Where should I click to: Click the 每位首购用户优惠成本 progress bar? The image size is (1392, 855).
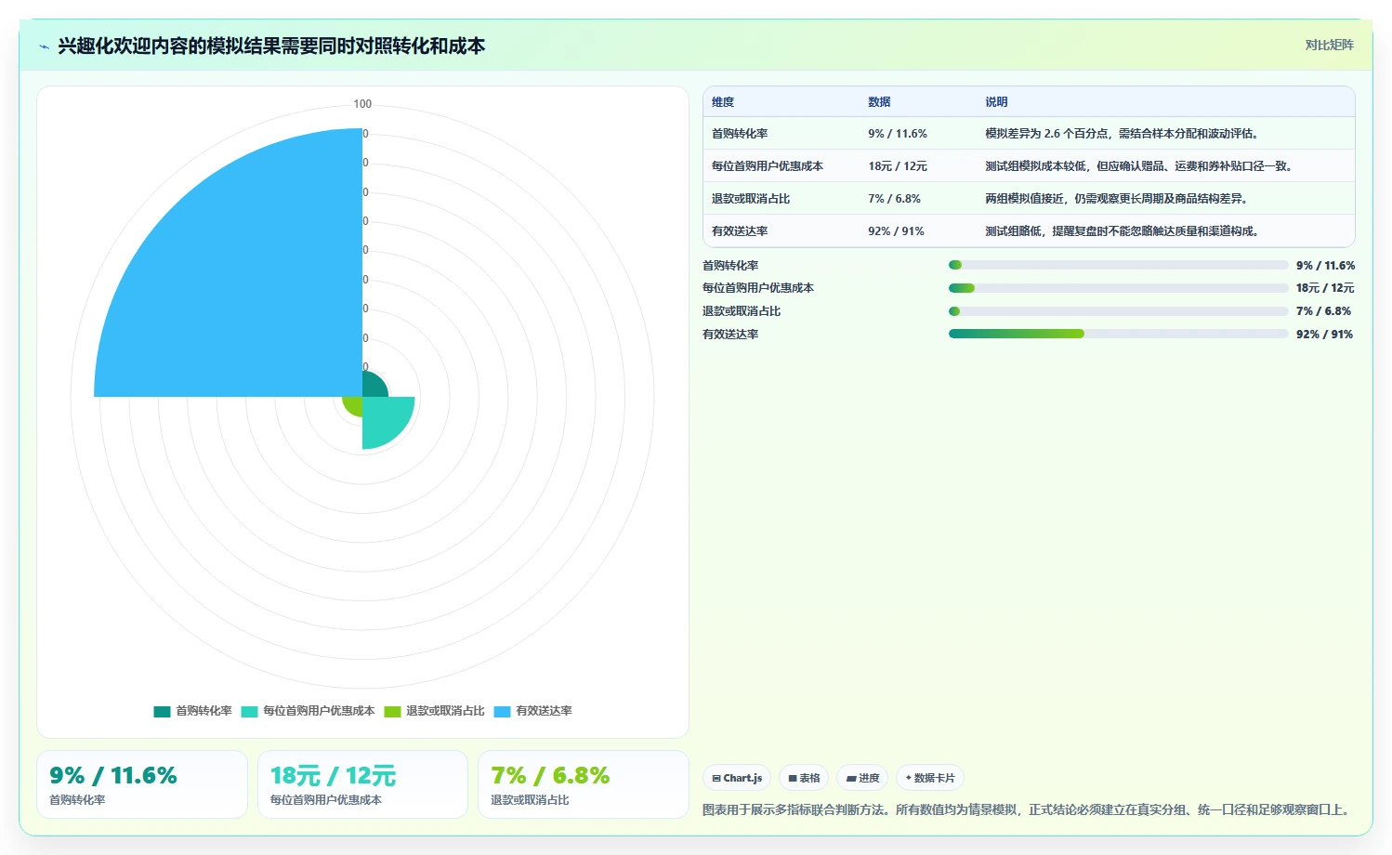(1119, 288)
